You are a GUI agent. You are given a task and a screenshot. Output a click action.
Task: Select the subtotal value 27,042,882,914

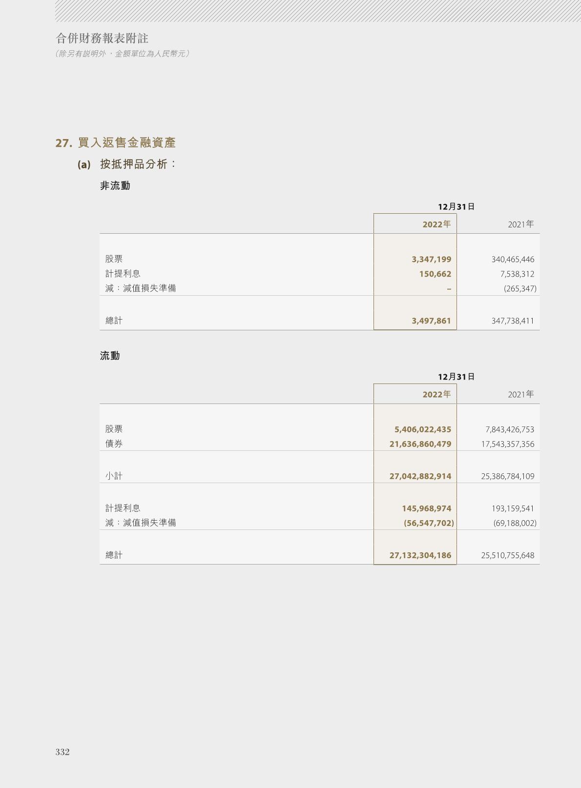click(x=420, y=476)
